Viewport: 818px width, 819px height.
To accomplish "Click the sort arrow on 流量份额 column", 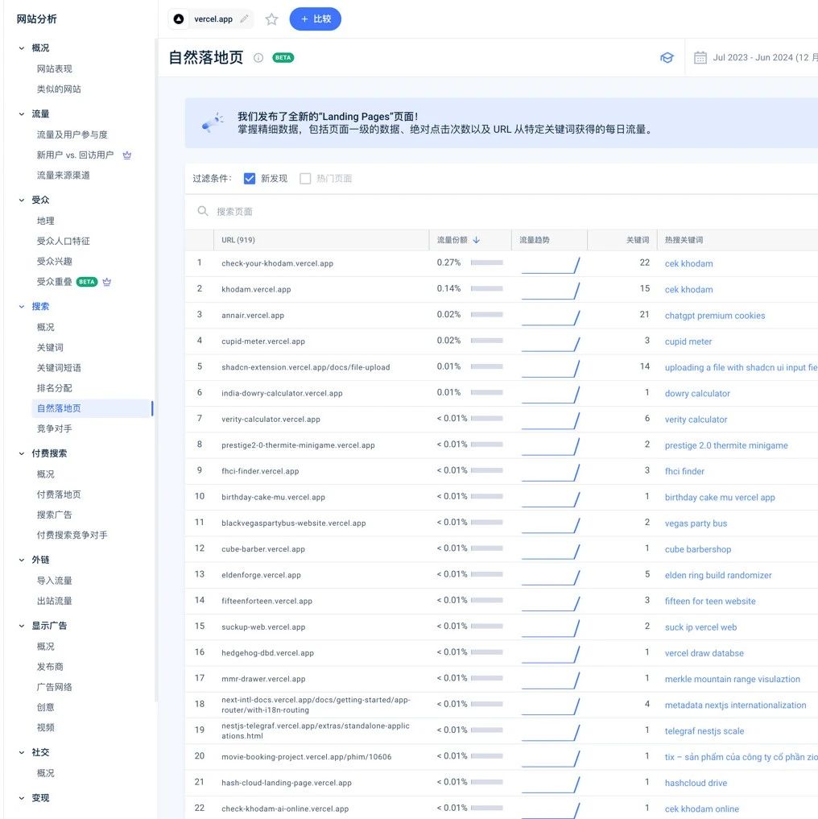I will tap(477, 240).
